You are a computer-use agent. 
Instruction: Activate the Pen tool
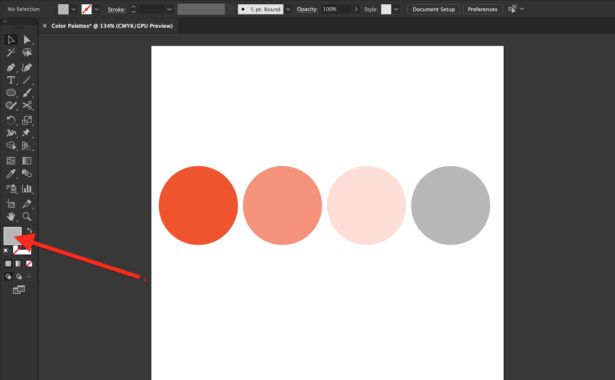11,67
